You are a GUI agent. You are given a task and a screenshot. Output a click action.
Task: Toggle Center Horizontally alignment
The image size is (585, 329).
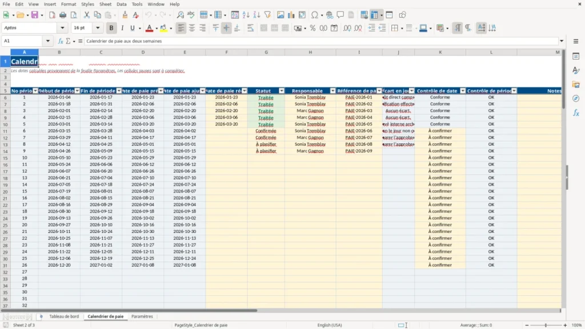click(x=192, y=28)
